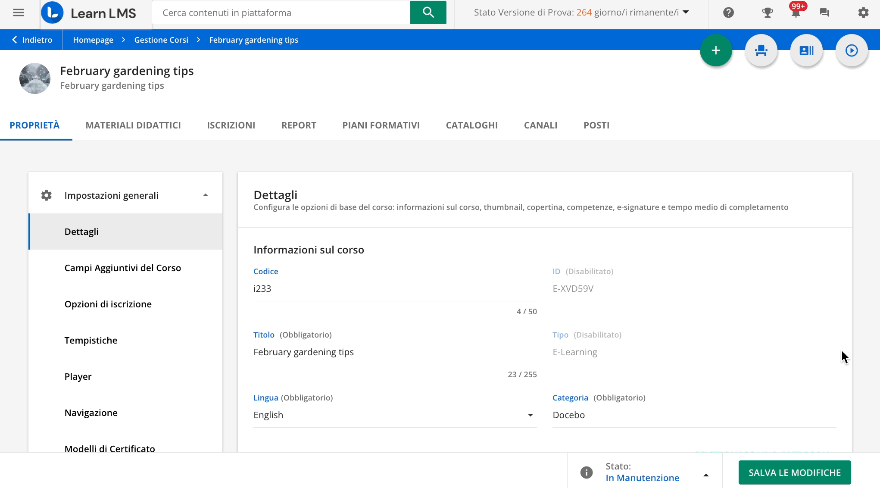Open the messages chat bubble icon

coord(824,13)
